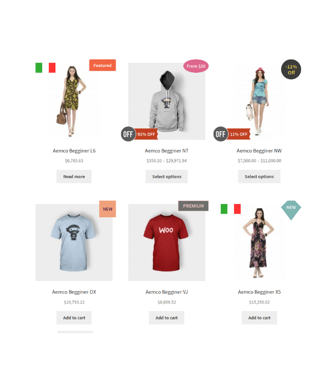Click the orange NEW badge on the blue t-shirt
Image resolution: width=335 pixels, height=383 pixels.
click(107, 209)
